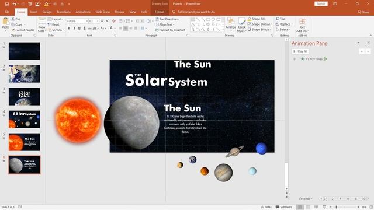This screenshot has width=374, height=210.
Task: Open Text Direction options
Action: click(x=167, y=19)
